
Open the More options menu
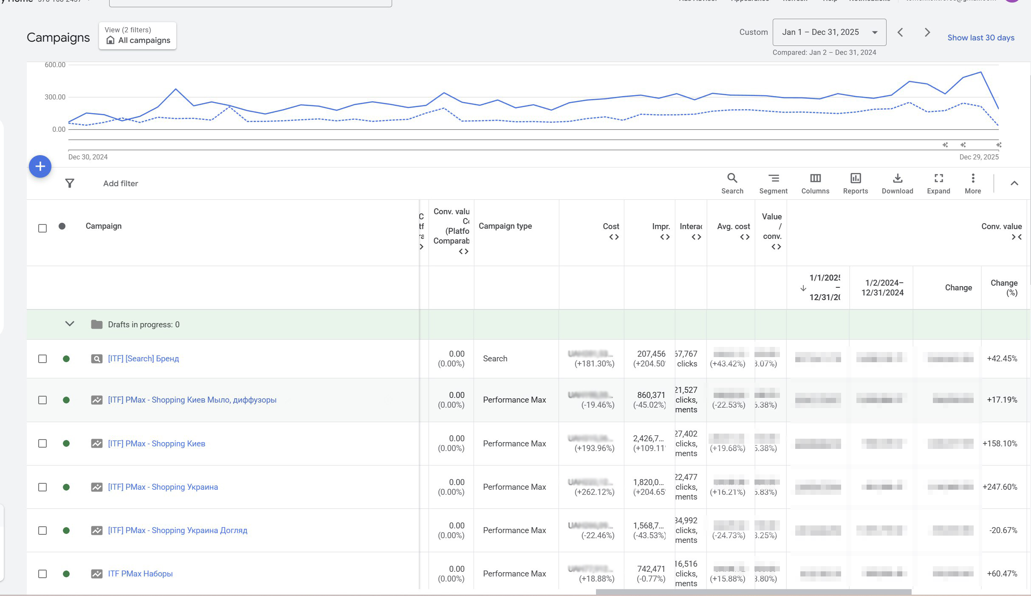click(973, 183)
